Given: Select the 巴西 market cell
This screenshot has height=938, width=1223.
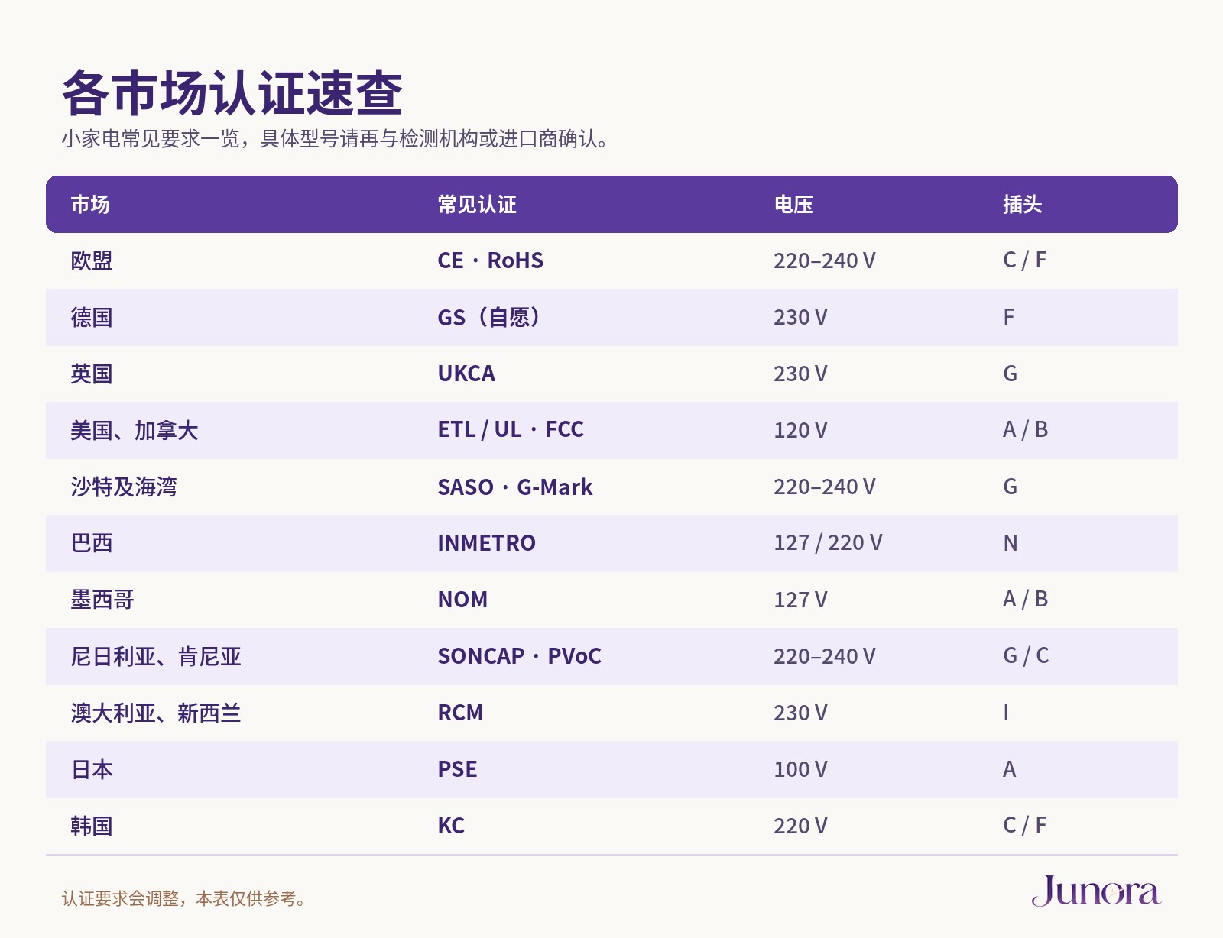Looking at the screenshot, I should 92,543.
